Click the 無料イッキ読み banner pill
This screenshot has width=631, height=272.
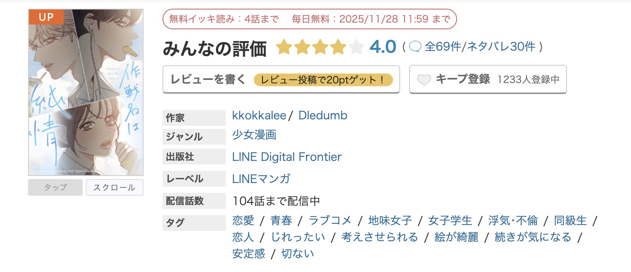tap(310, 18)
